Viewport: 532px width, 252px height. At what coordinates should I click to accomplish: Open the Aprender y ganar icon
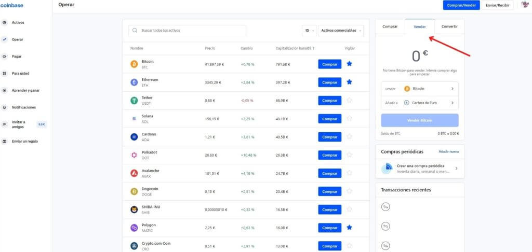[4, 90]
